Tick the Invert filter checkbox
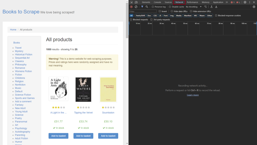 point(160,11)
